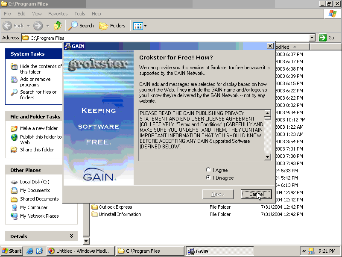
Task: Open the File menu in Explorer
Action: click(7, 14)
